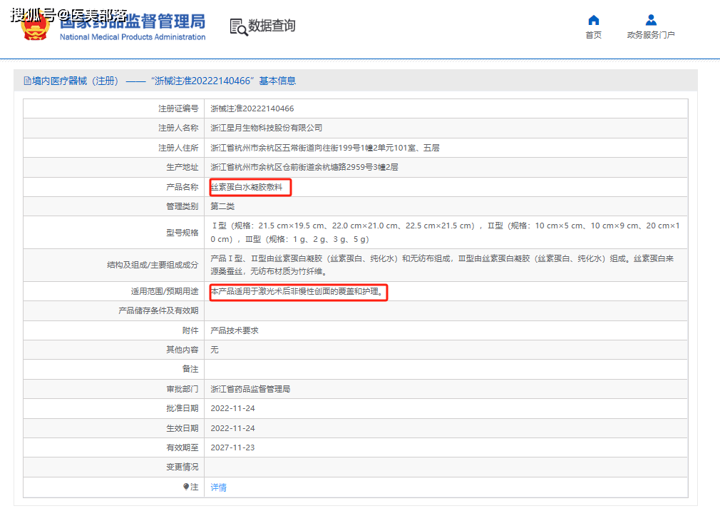Click the 批准日期 value 2022-11-24
Viewport: 720px width, 516px height.
point(232,409)
